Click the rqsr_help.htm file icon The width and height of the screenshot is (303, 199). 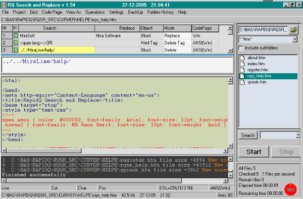coord(242,76)
